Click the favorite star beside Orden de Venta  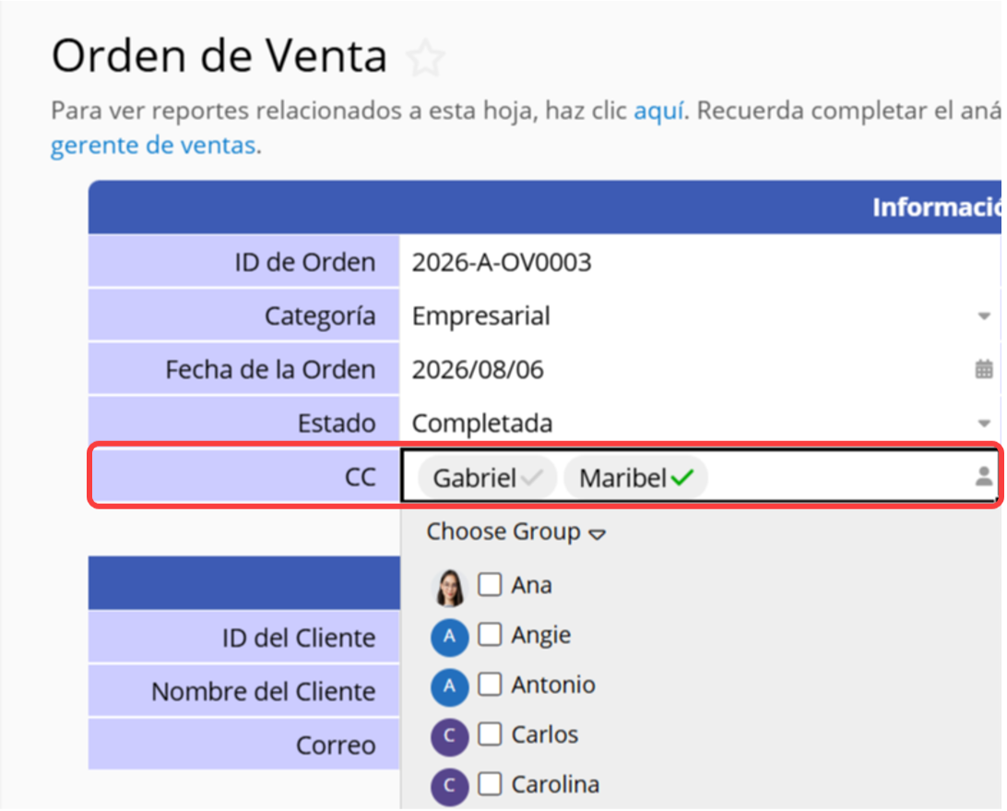pos(425,58)
